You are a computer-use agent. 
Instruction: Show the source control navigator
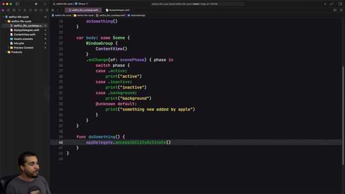(x=9, y=10)
